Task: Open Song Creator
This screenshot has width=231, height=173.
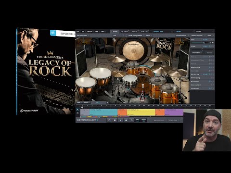Action: pos(173,120)
